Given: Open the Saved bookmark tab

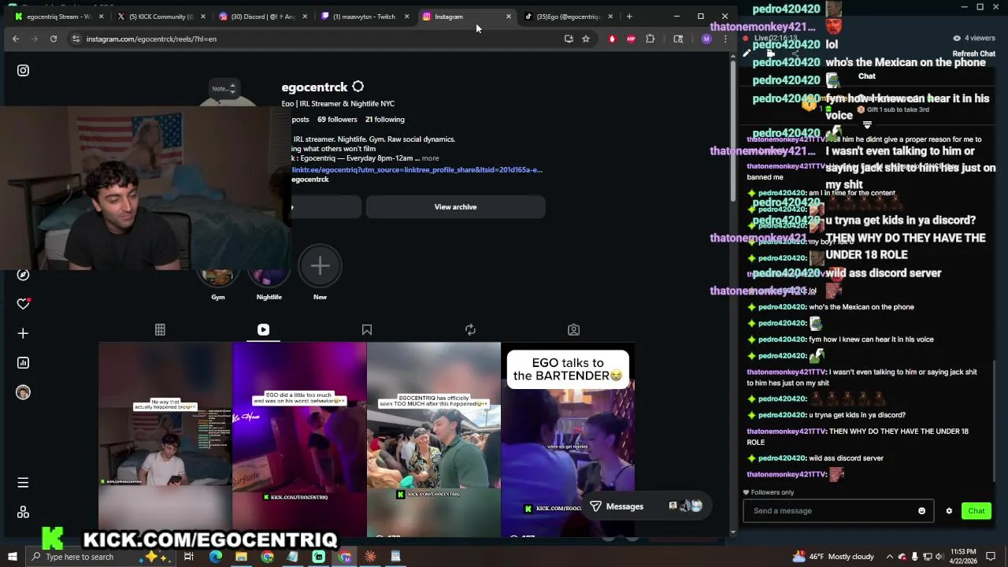Looking at the screenshot, I should [367, 330].
